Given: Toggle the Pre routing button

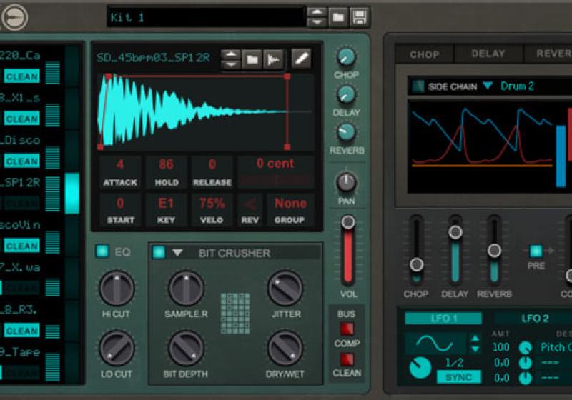Looking at the screenshot, I should [536, 251].
